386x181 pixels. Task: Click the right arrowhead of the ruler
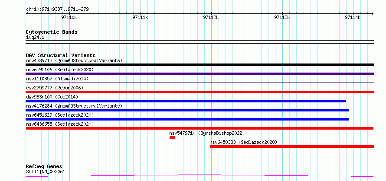[372, 13]
